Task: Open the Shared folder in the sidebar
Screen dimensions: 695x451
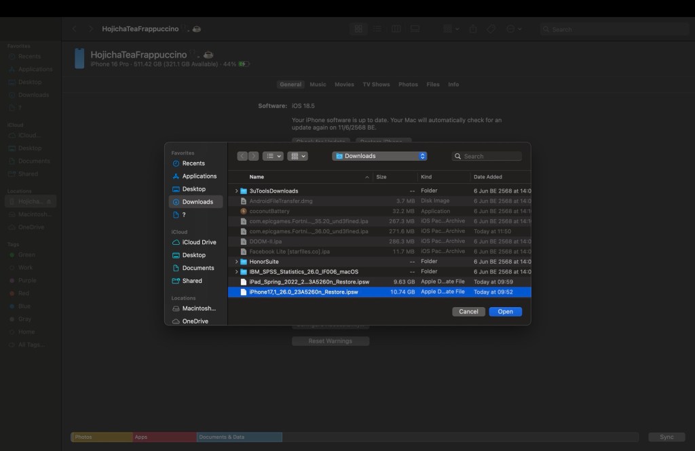Action: [191, 281]
